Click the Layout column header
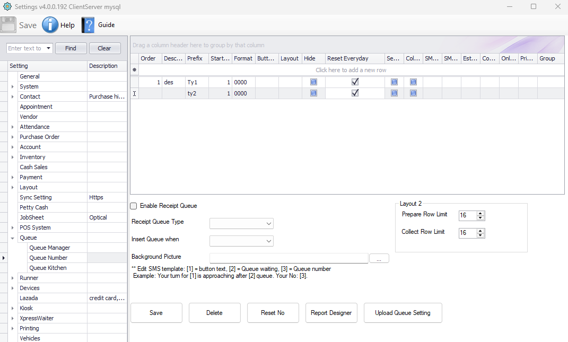This screenshot has width=568, height=342. coord(290,58)
